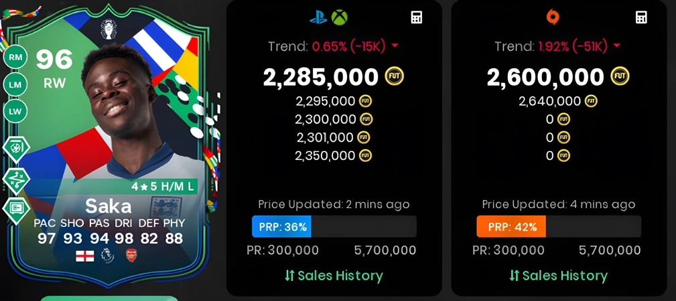Click the top green playstyle diamond icon
The height and width of the screenshot is (301, 676).
pos(16,148)
